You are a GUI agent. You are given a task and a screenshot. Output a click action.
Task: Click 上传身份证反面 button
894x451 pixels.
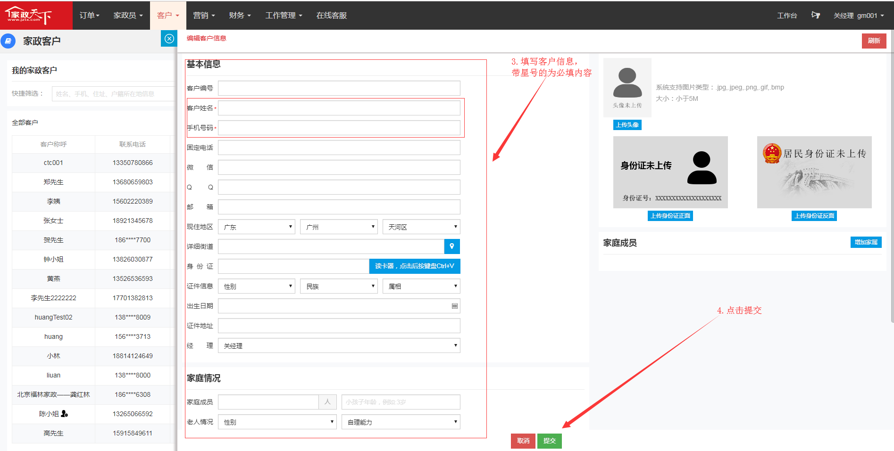[x=814, y=216]
